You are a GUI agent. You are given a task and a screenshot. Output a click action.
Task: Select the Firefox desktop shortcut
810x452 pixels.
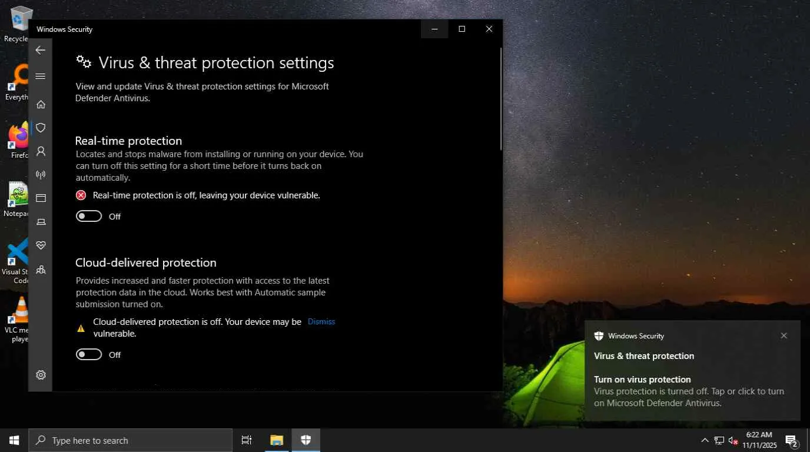(x=19, y=141)
